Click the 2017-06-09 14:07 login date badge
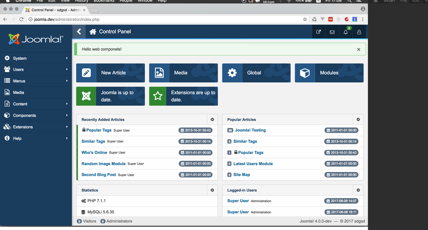The height and width of the screenshot is (230, 428). coord(341,201)
